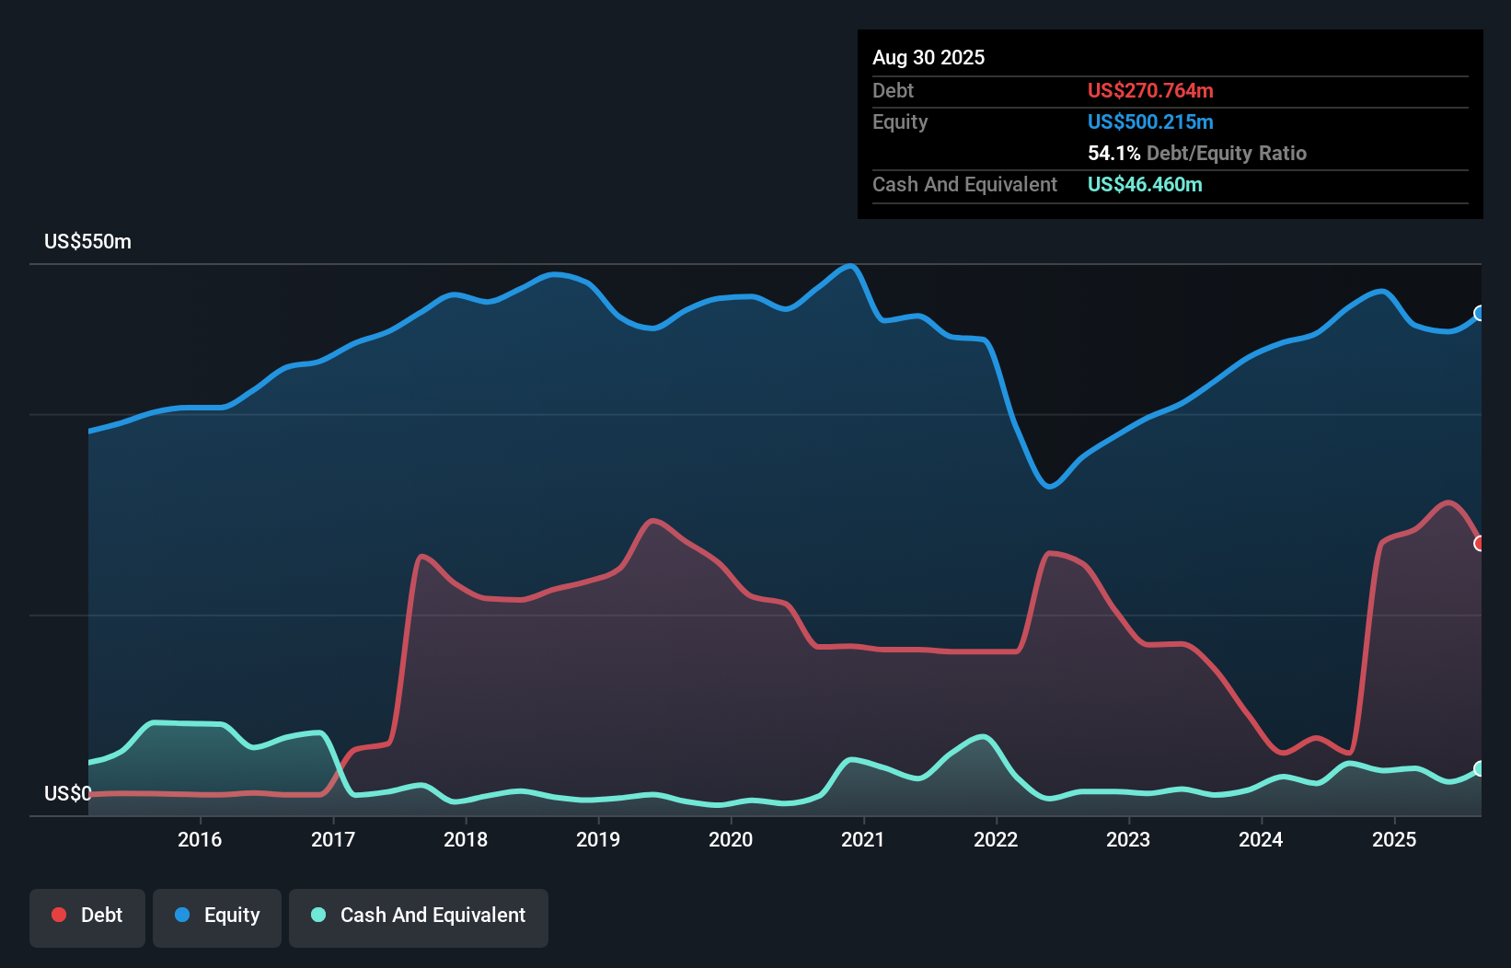
Task: Click the US$550m axis label
Action: point(87,241)
